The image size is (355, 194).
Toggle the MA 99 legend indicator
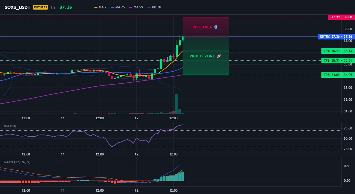[x=136, y=7]
